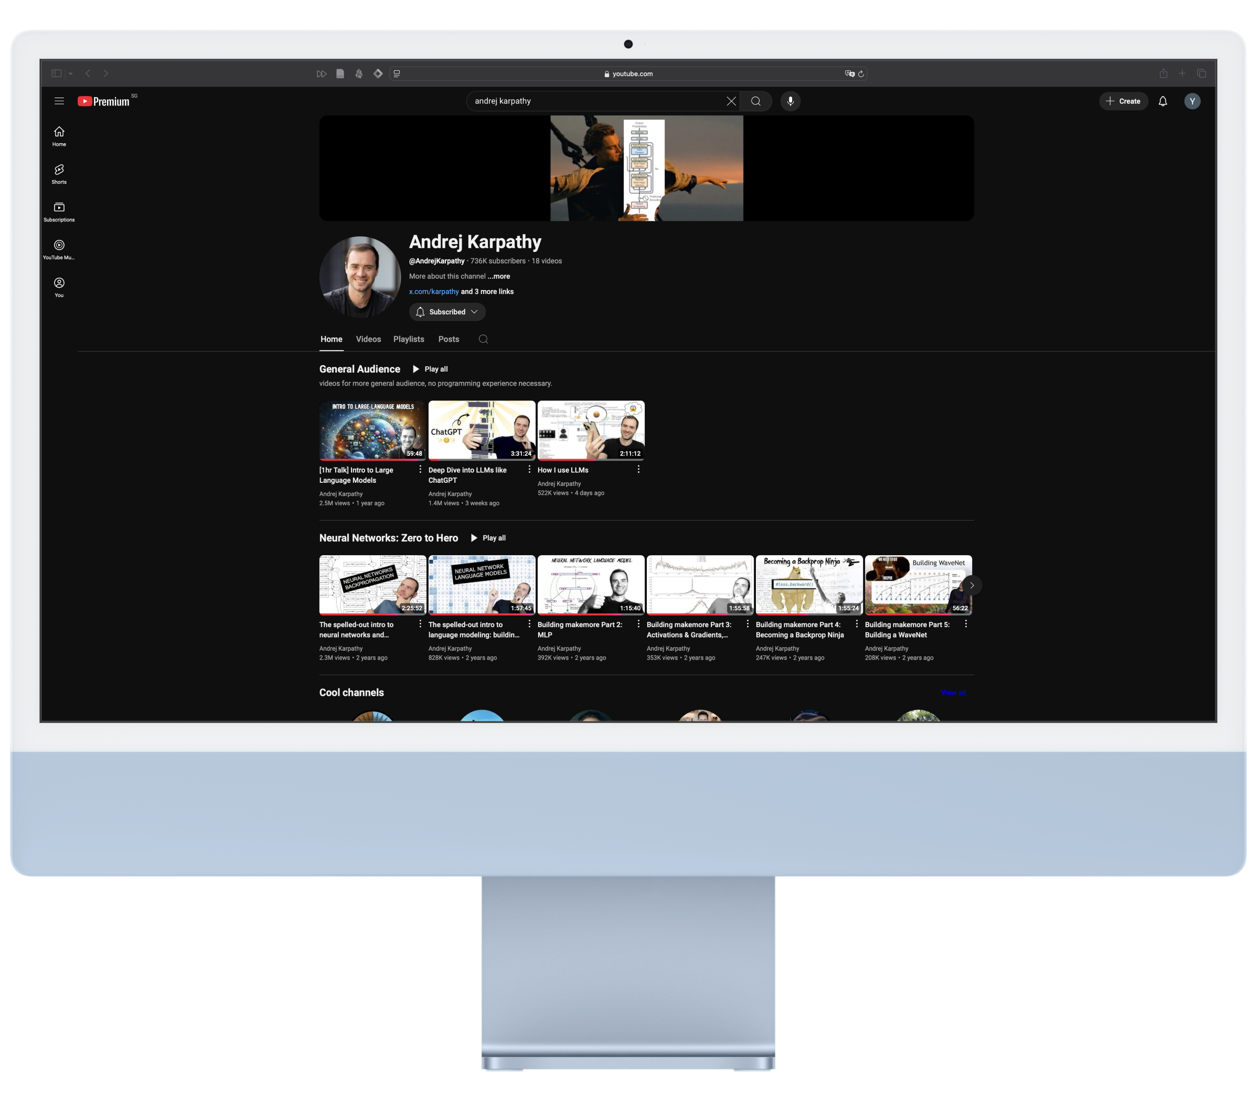This screenshot has height=1102, width=1259.
Task: Open Subscriptions from the sidebar
Action: [59, 211]
